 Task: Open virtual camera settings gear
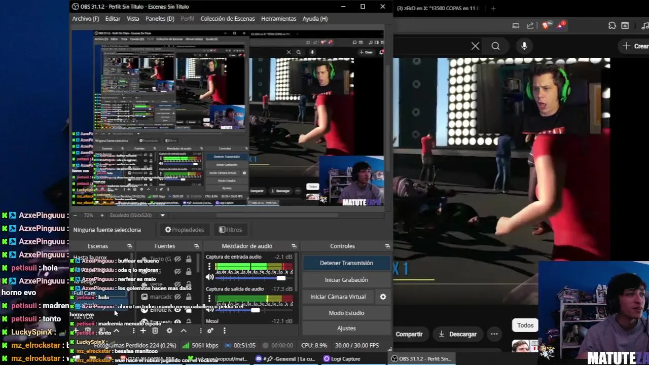pyautogui.click(x=383, y=297)
